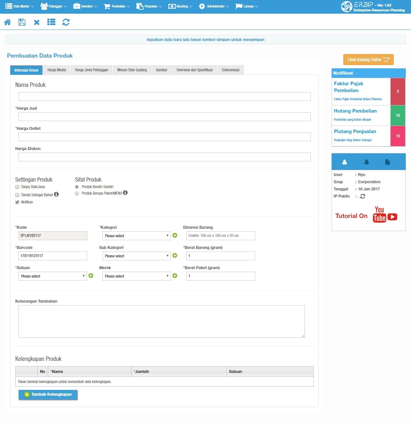The height and width of the screenshot is (425, 411).
Task: Click the Kode field 2P1JV183117
Action: (53, 236)
